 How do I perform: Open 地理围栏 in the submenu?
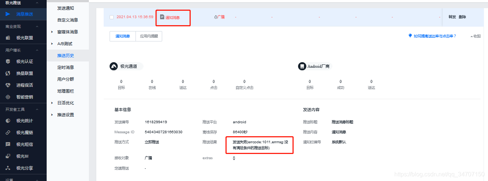coord(66,91)
